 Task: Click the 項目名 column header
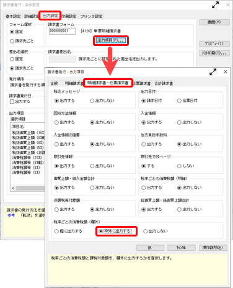(x=27, y=127)
